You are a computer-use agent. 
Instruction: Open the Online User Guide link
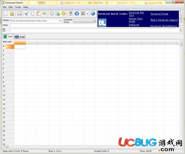click(136, 20)
